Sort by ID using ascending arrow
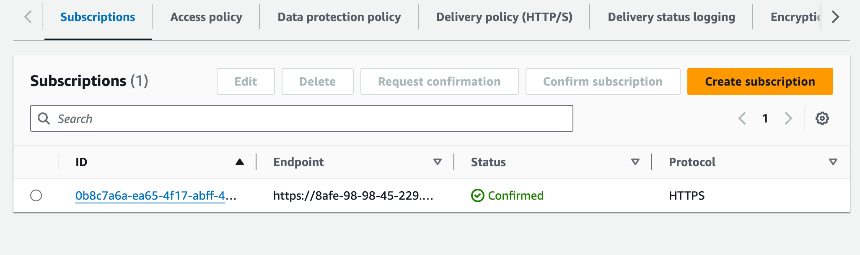 point(239,162)
